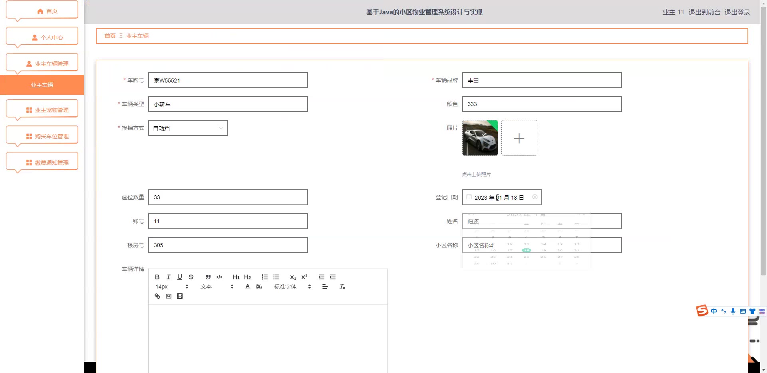The image size is (767, 373).
Task: Open the 换挡方式 dropdown showing 自动挡
Action: point(188,128)
